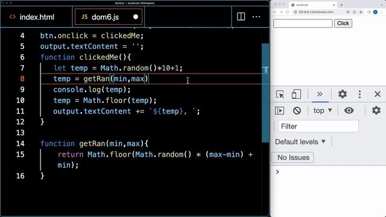The image size is (386, 217).
Task: Click 'getRan' on line 8
Action: tap(96, 79)
